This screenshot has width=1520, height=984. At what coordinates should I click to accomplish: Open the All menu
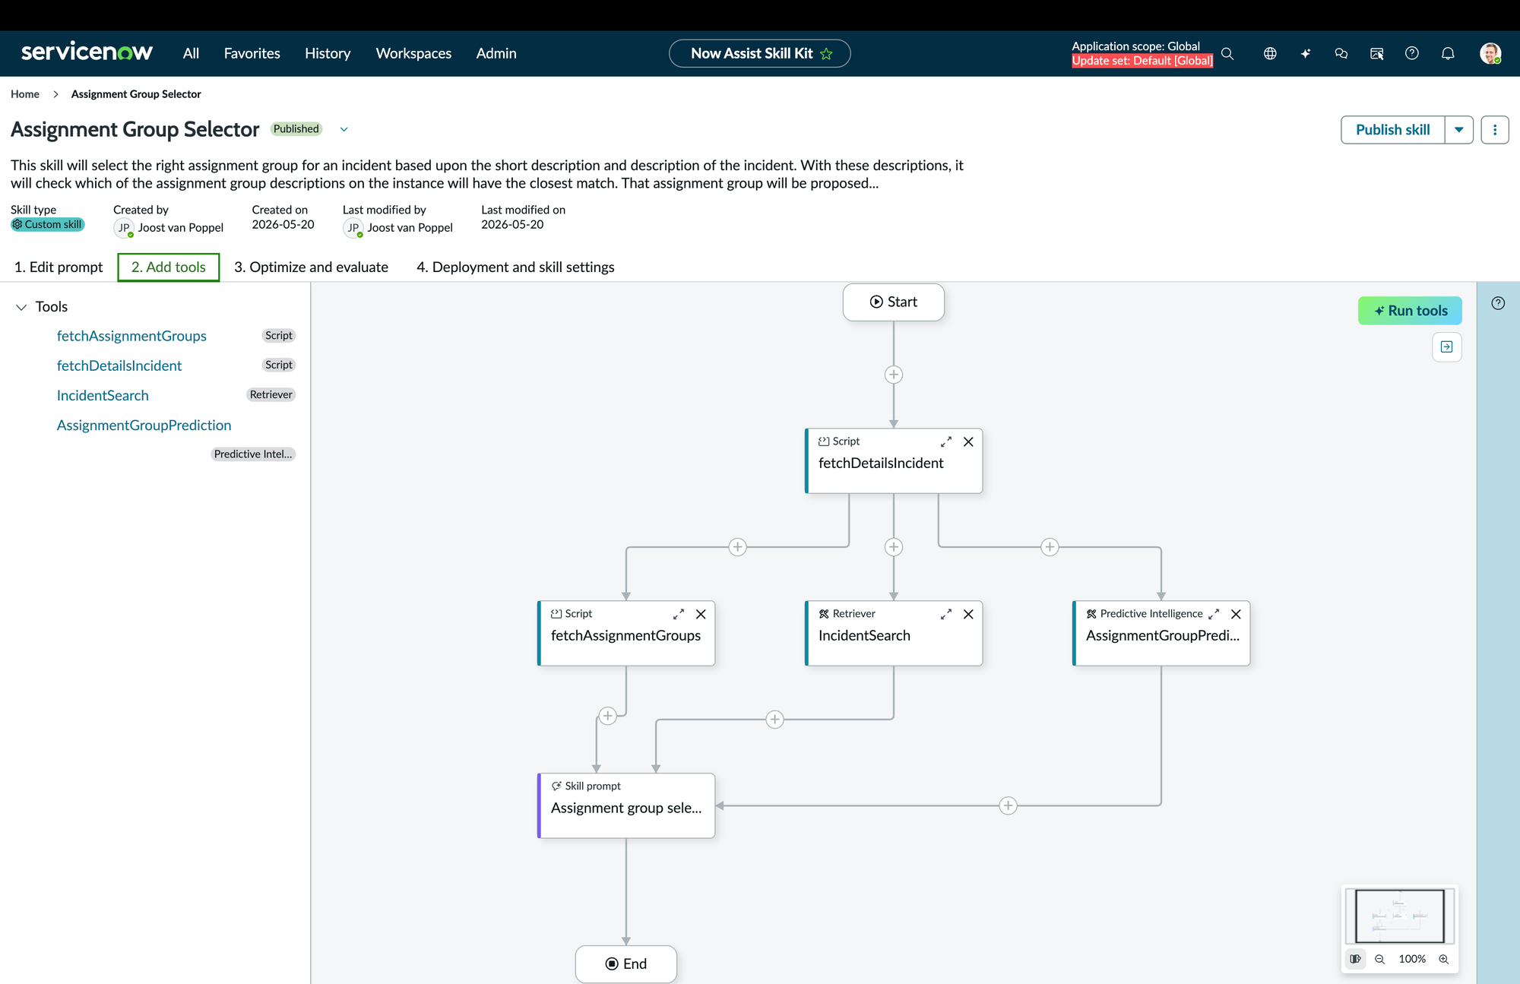click(x=191, y=53)
